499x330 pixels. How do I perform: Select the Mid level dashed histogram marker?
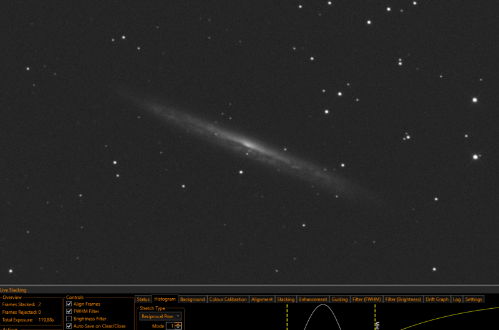coord(375,317)
